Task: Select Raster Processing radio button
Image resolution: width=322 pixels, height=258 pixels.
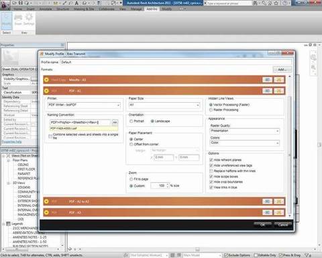Action: coord(211,110)
